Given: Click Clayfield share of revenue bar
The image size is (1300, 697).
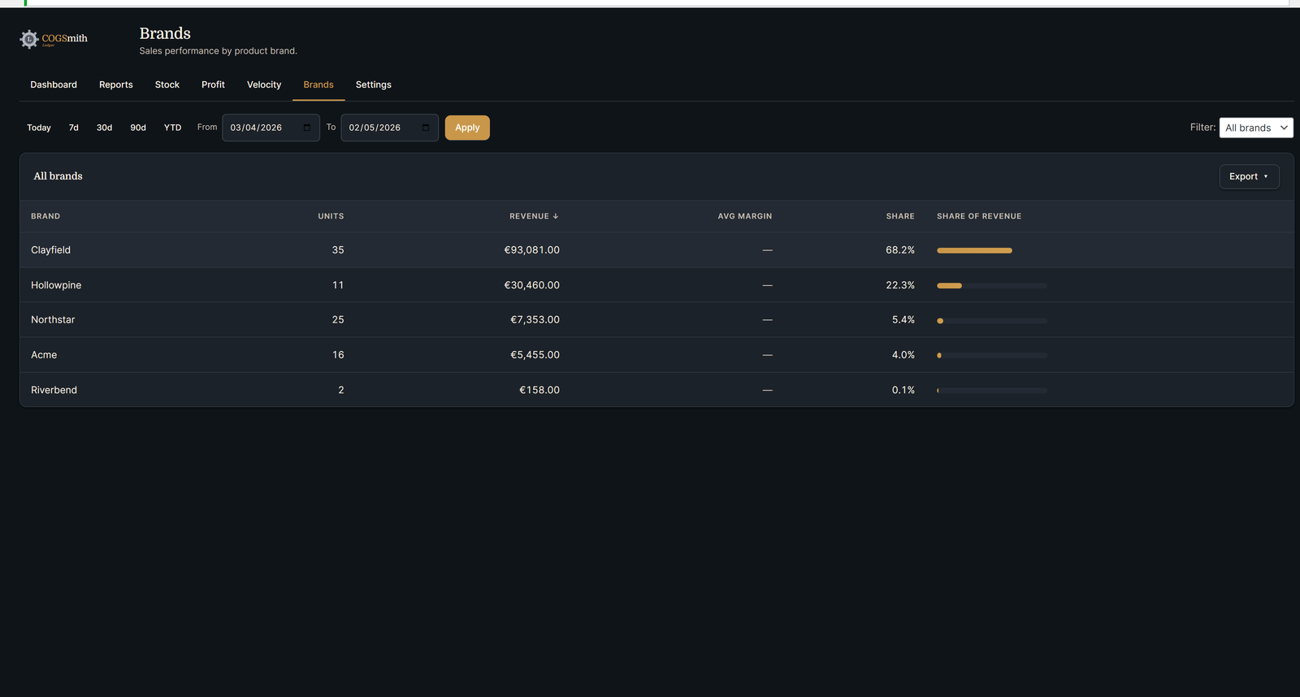Looking at the screenshot, I should [974, 250].
